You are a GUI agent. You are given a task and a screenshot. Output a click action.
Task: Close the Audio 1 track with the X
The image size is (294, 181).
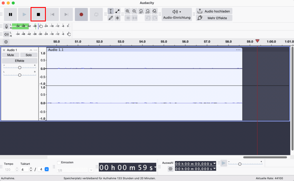pos(4,50)
